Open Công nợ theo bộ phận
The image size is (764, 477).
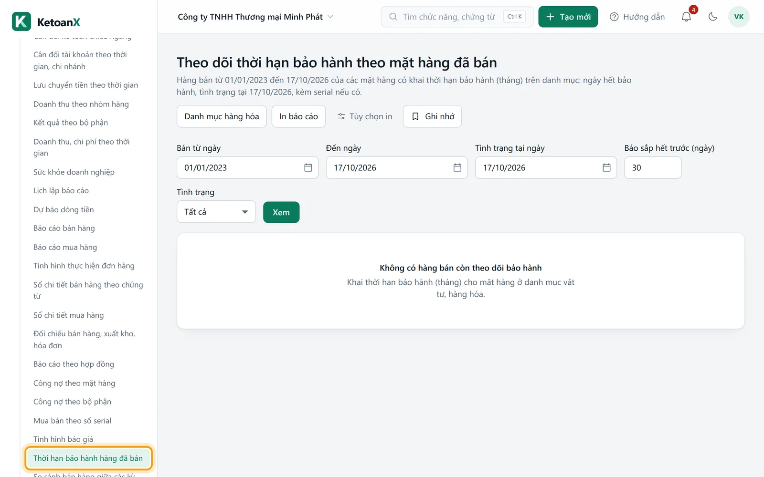tap(72, 402)
